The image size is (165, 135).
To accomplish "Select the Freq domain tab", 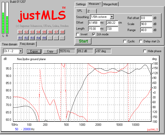I will [x=27, y=44].
